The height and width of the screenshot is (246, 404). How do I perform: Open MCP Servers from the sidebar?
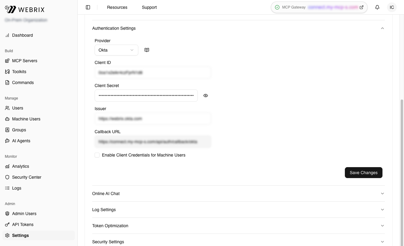pos(25,61)
